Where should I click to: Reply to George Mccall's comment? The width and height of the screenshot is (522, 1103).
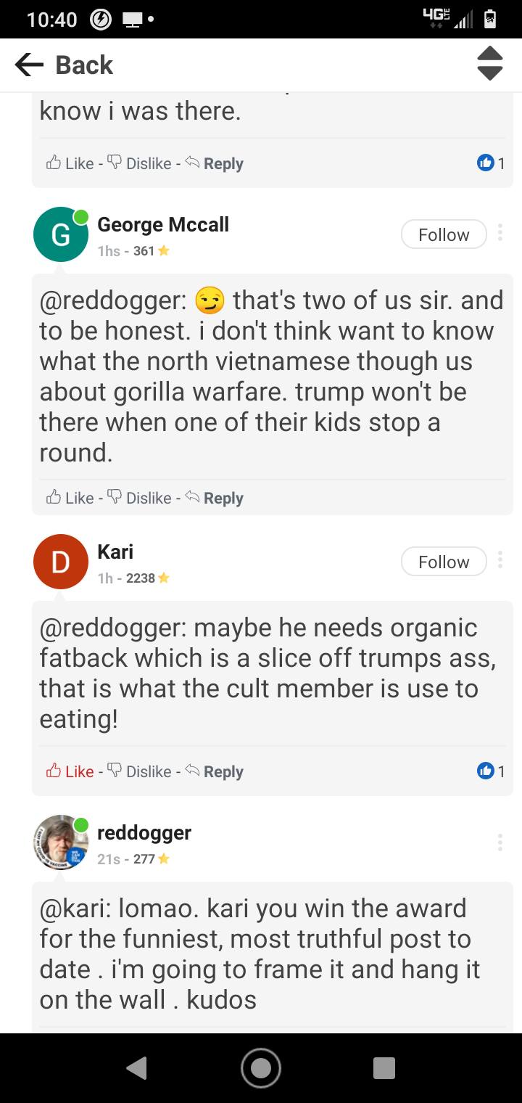tap(215, 498)
